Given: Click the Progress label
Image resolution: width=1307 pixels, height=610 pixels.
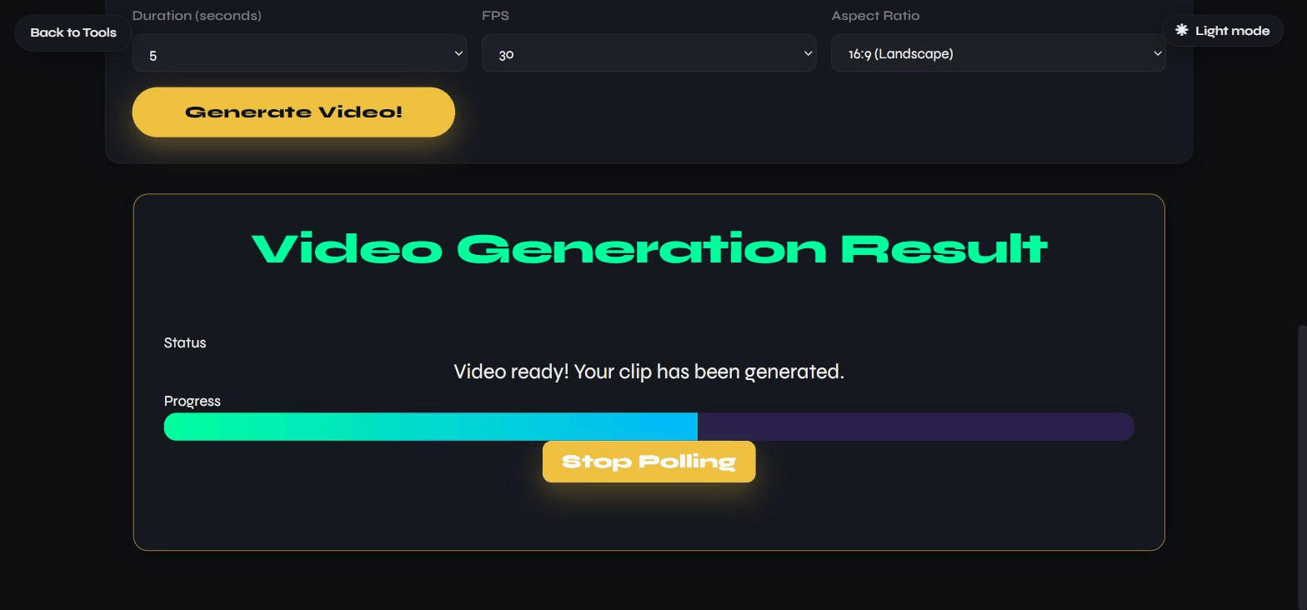Looking at the screenshot, I should pos(193,401).
